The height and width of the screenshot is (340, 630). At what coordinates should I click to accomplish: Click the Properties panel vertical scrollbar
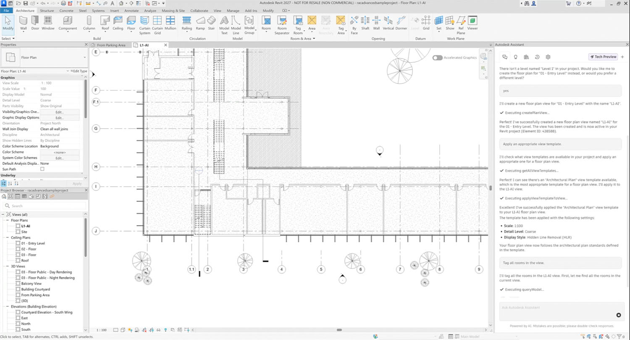tap(86, 99)
